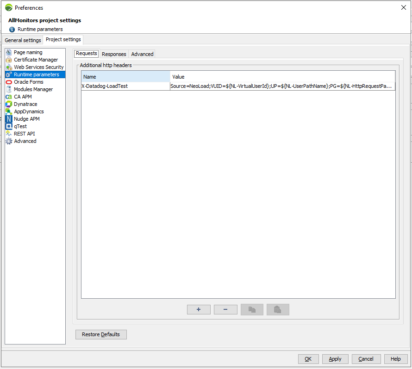Screen dimensions: 412x369
Task: Switch to the Responses tab
Action: pos(114,54)
